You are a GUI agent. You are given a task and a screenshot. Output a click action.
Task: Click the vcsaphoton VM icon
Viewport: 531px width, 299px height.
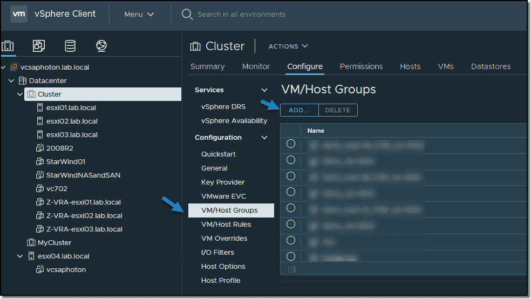pyautogui.click(x=40, y=269)
